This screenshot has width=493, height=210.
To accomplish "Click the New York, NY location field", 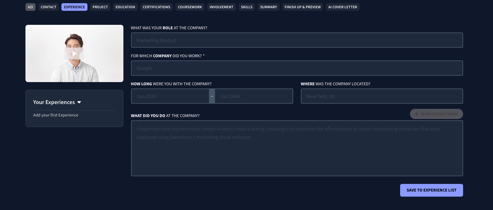I will pos(382,96).
